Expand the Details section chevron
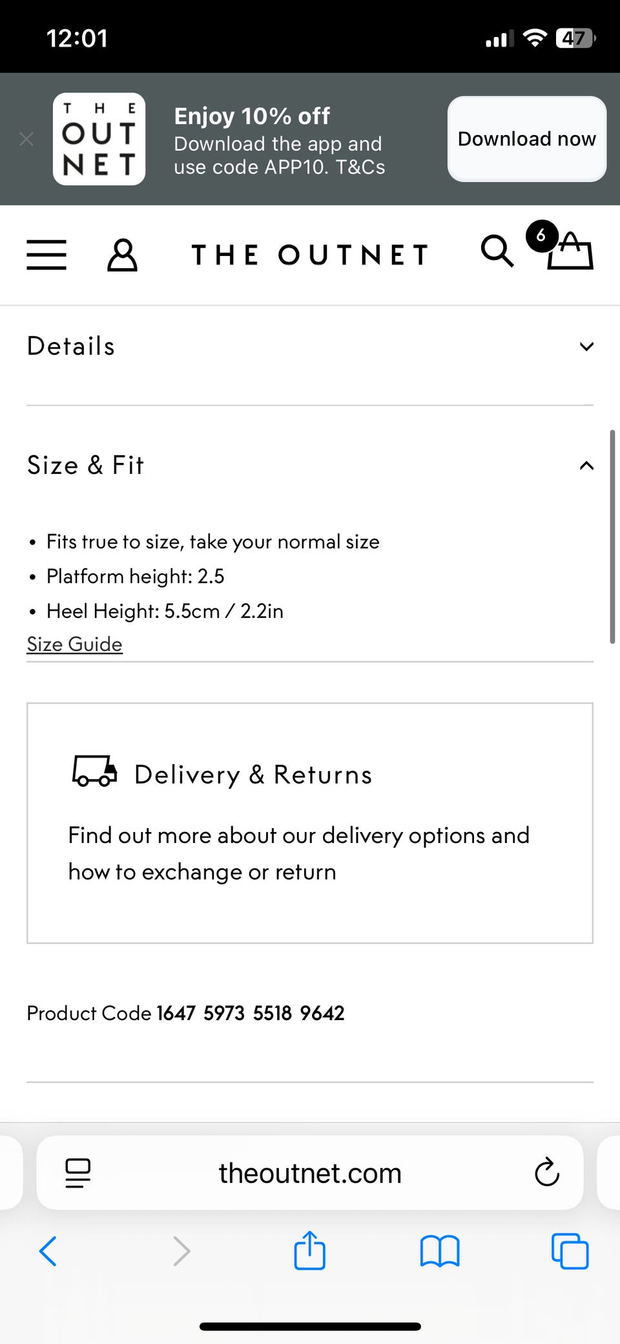Viewport: 620px width, 1344px height. pyautogui.click(x=586, y=347)
